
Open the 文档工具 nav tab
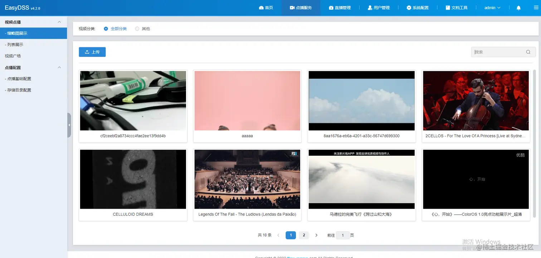point(457,8)
